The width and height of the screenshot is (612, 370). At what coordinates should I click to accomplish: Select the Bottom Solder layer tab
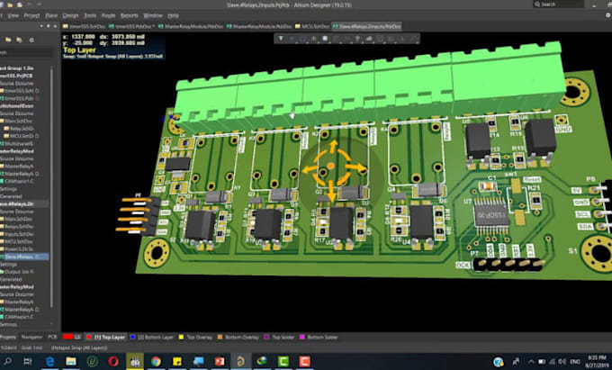point(319,338)
